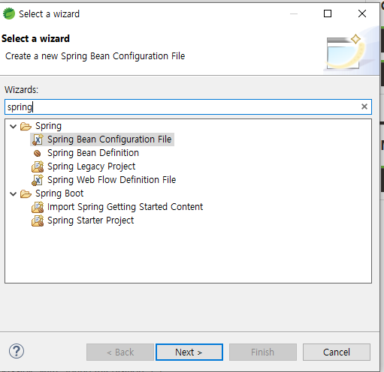
Task: Click the Spring folder icon
Action: pos(26,126)
